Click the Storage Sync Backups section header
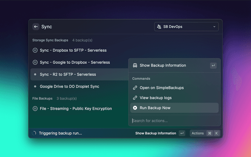Screen dimensions: 251x157 point(50,40)
